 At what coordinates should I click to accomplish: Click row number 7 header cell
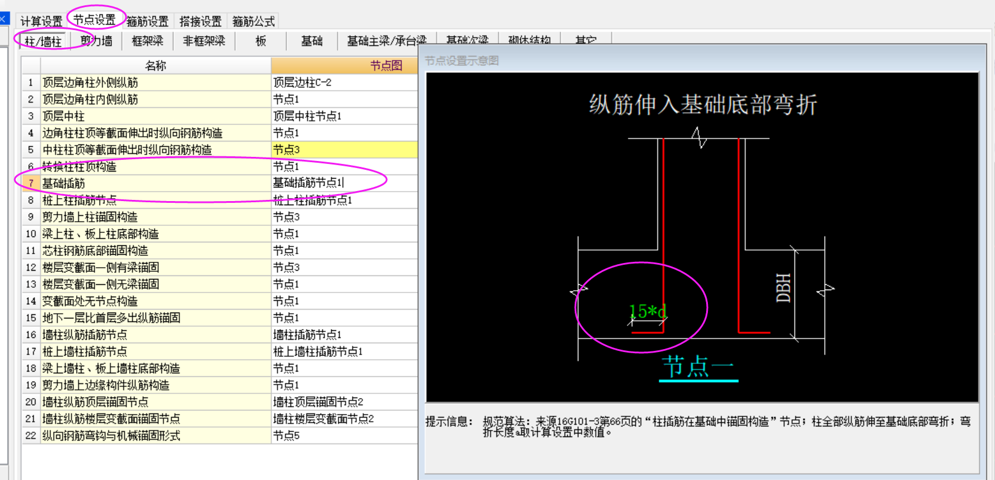coord(31,183)
